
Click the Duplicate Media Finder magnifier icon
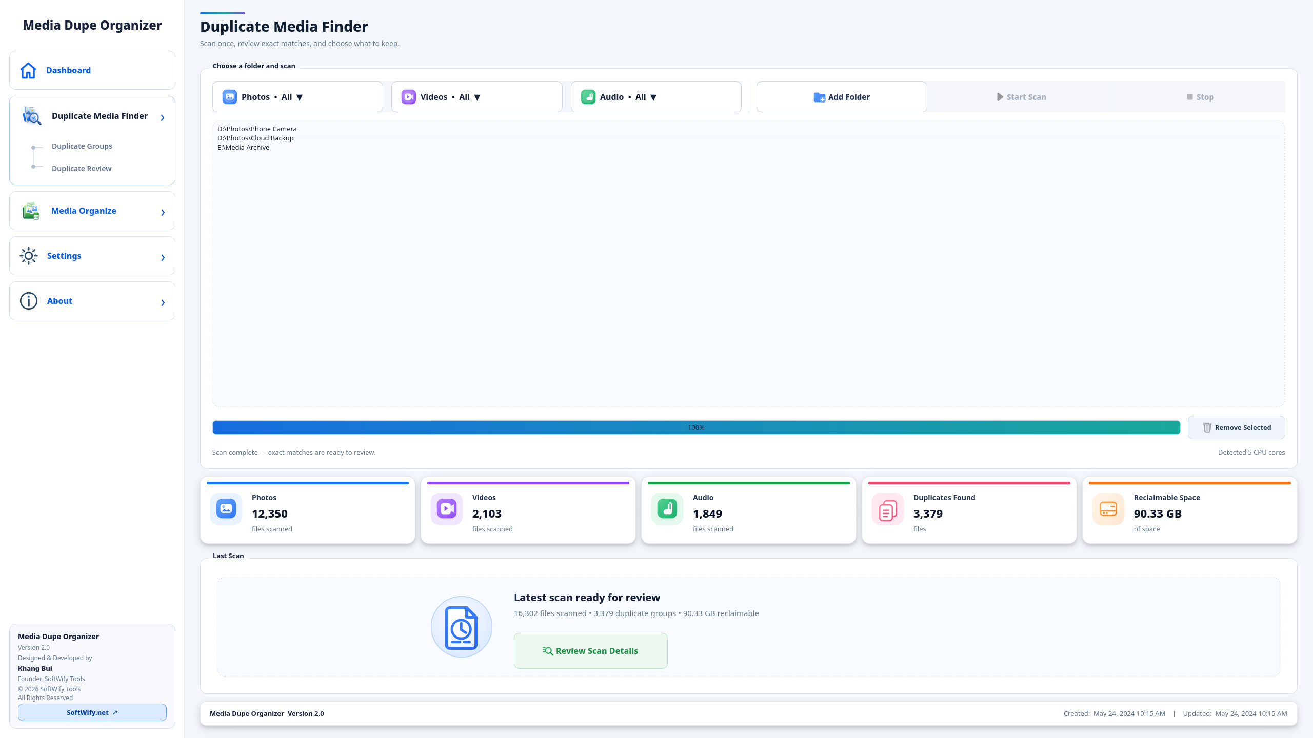click(32, 116)
